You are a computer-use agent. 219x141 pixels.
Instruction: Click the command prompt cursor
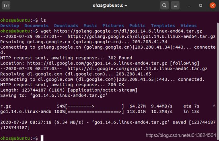(42, 138)
